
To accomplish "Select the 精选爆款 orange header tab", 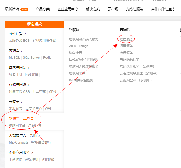I will (34, 24).
